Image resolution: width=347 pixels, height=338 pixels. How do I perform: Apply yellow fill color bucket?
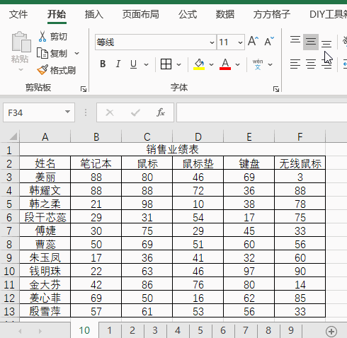(x=199, y=64)
